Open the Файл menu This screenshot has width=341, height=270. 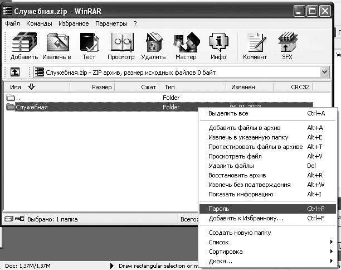click(x=12, y=23)
